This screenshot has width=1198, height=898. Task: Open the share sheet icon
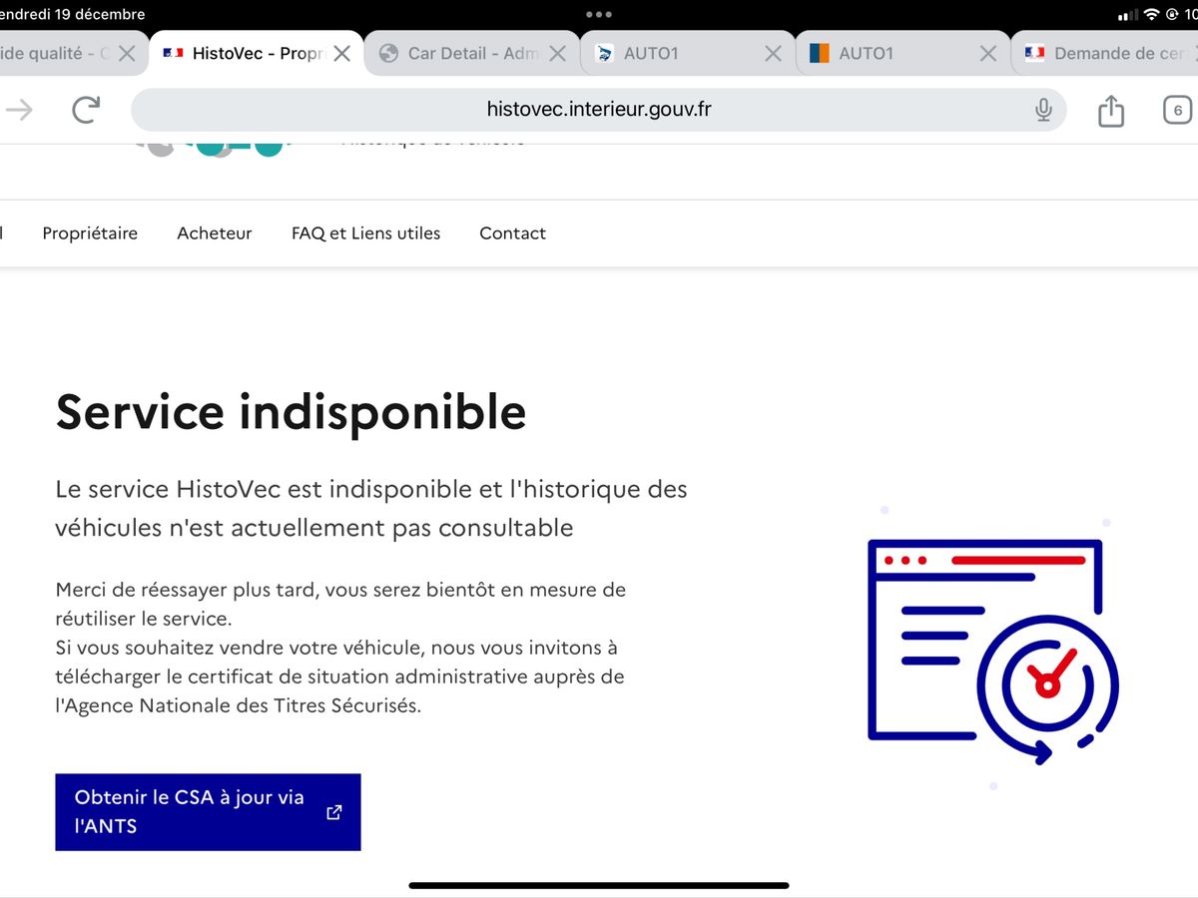[x=1111, y=110]
